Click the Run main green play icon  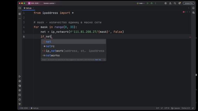(x=148, y=3)
